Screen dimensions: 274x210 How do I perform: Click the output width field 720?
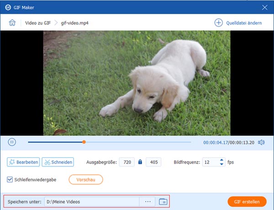click(127, 162)
